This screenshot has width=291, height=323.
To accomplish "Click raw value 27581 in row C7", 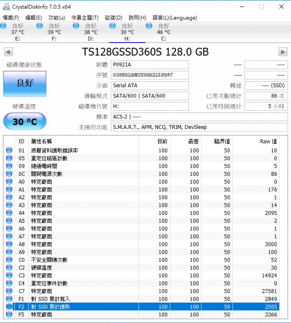I will click(269, 291).
